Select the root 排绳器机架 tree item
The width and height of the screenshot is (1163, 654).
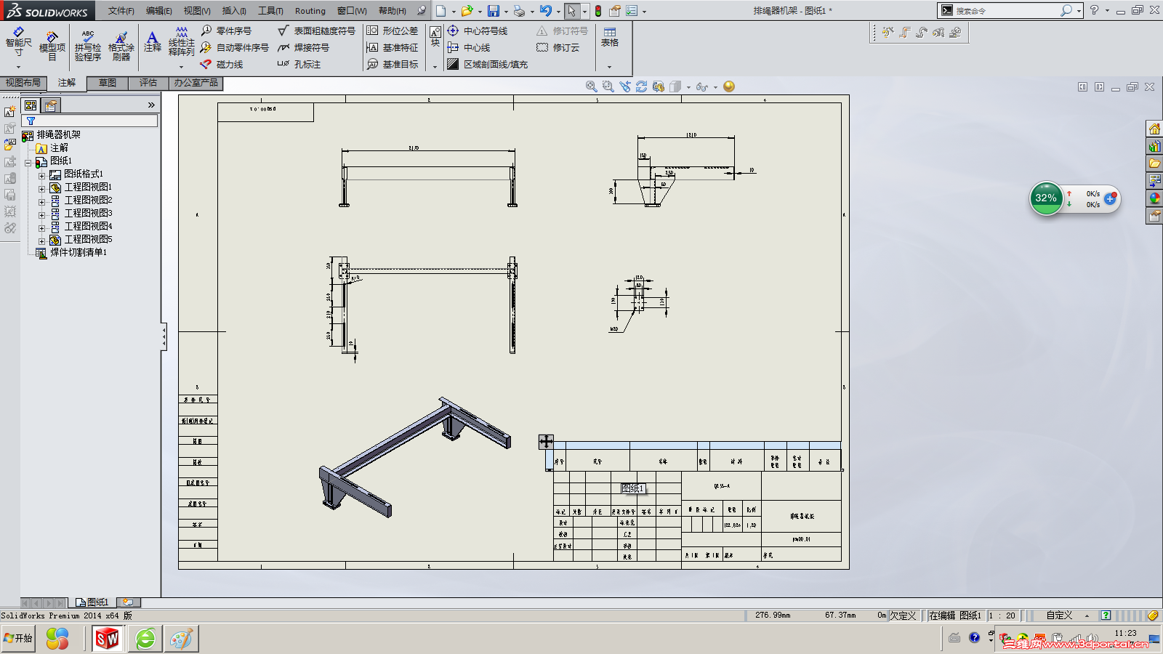(52, 135)
